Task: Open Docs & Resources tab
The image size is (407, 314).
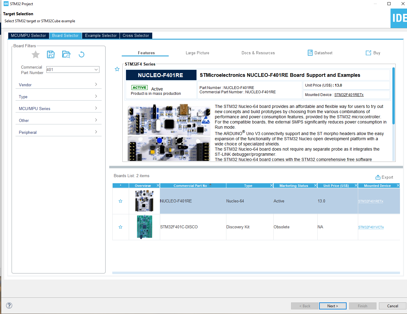Action: pyautogui.click(x=258, y=53)
